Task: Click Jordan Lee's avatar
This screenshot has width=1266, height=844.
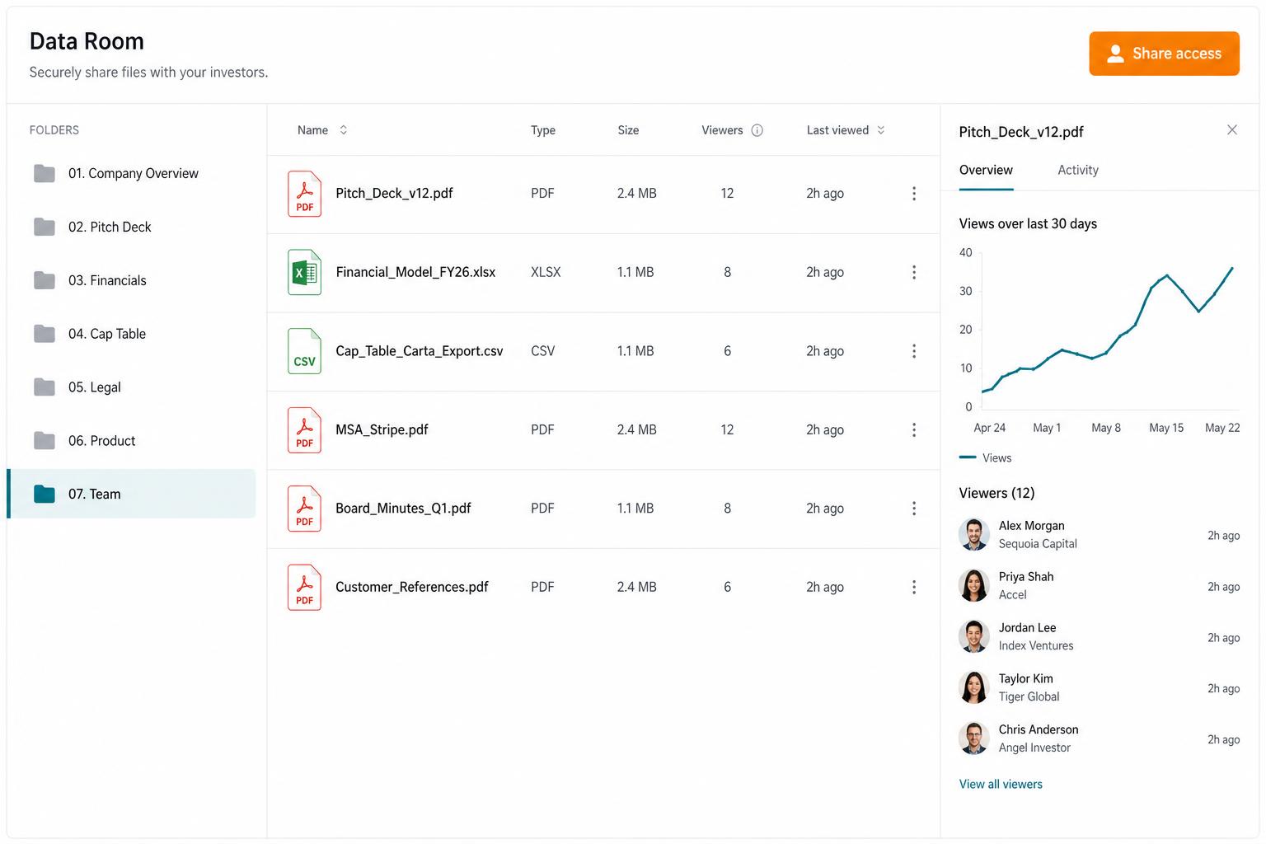Action: pos(974,637)
